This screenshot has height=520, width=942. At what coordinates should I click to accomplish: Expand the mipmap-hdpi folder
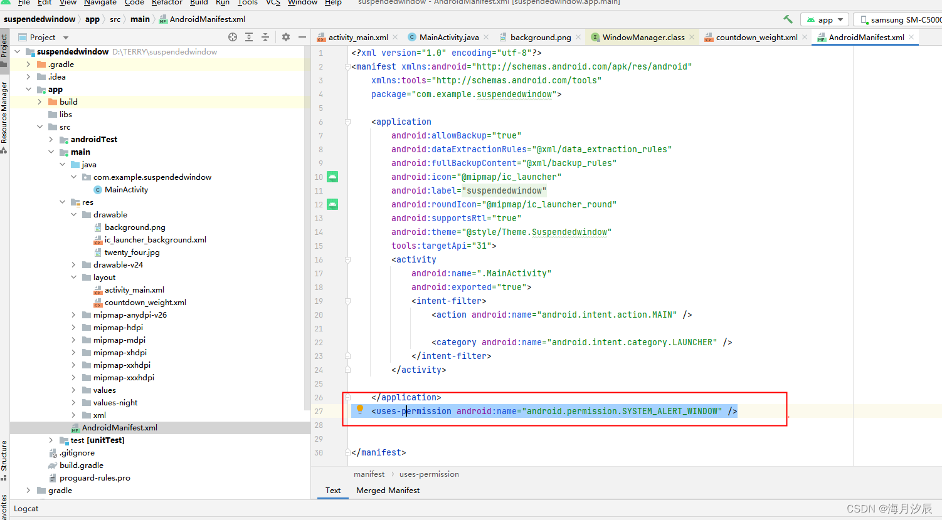[73, 327]
